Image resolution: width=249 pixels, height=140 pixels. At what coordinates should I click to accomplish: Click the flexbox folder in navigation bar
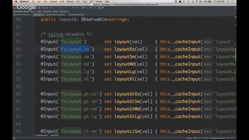point(47,11)
